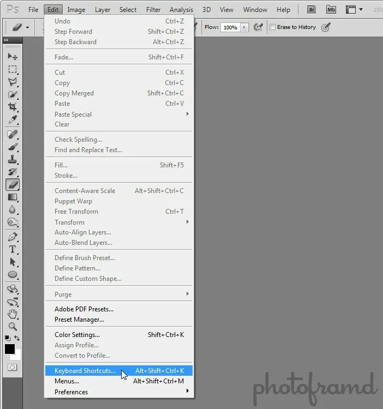383x409 pixels.
Task: Select the Eraser tool in toolbox
Action: point(12,184)
